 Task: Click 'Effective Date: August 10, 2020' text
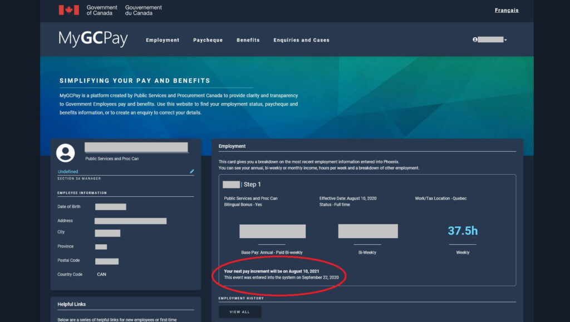pyautogui.click(x=348, y=199)
